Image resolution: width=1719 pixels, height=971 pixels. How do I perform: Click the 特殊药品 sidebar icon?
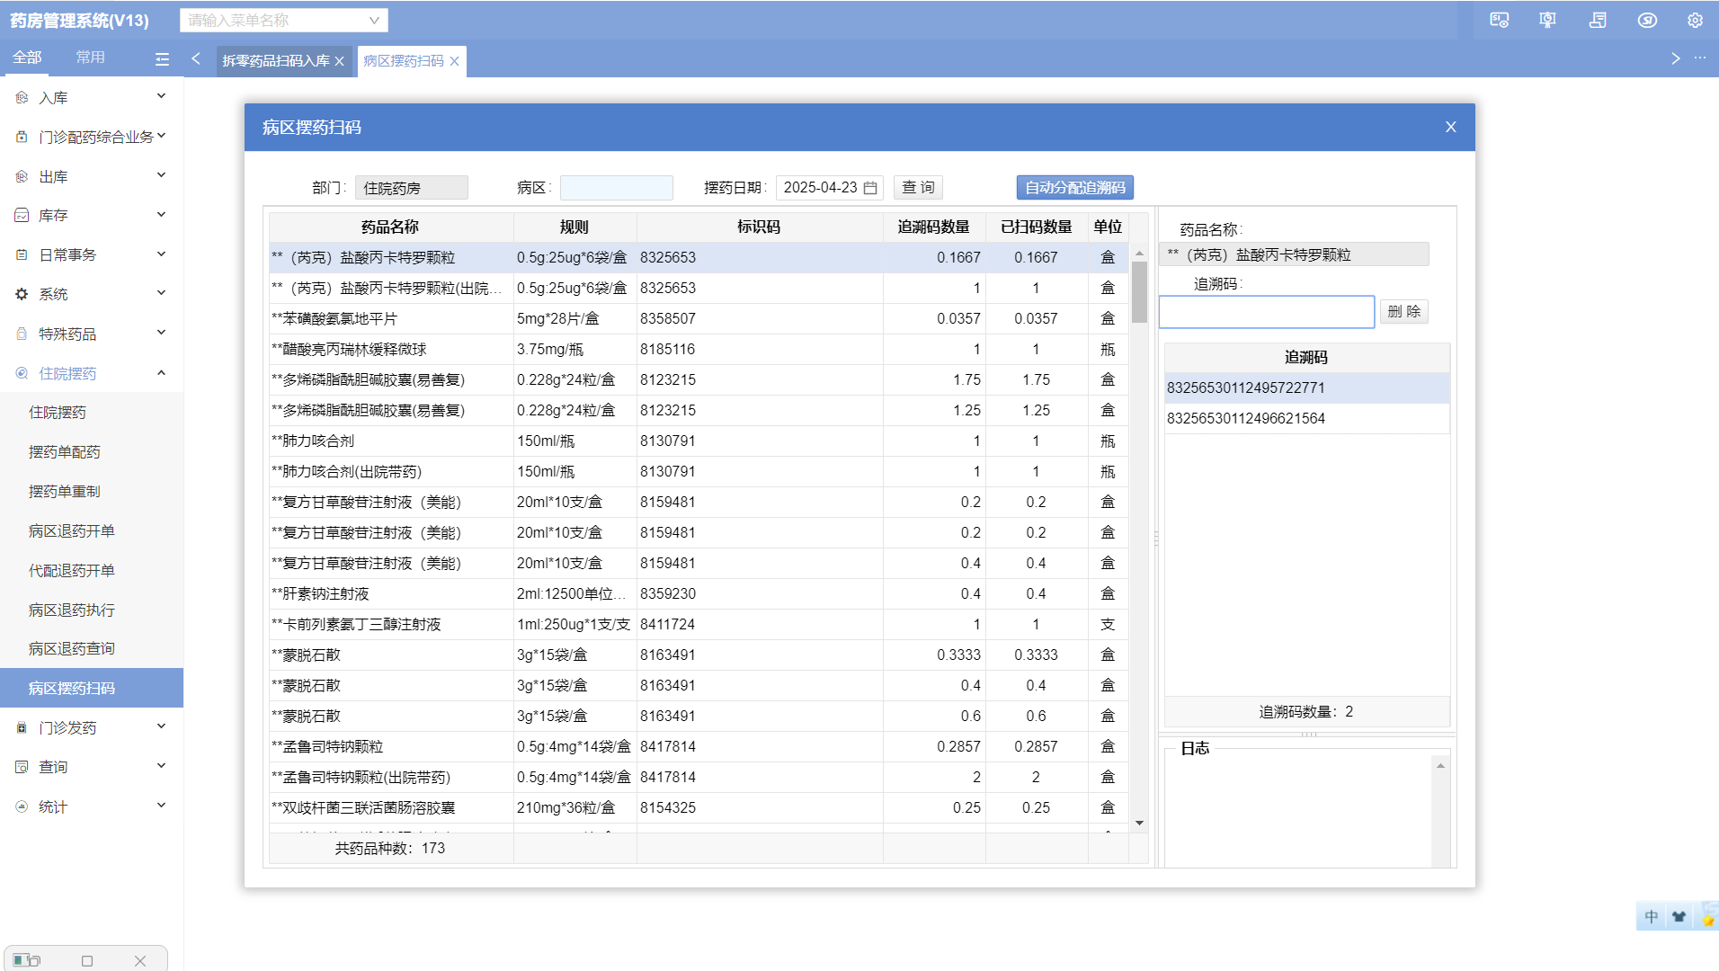[22, 334]
